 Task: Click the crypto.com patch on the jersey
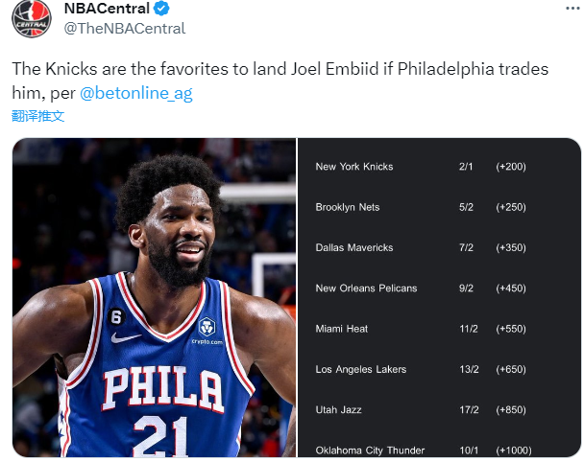(x=206, y=330)
